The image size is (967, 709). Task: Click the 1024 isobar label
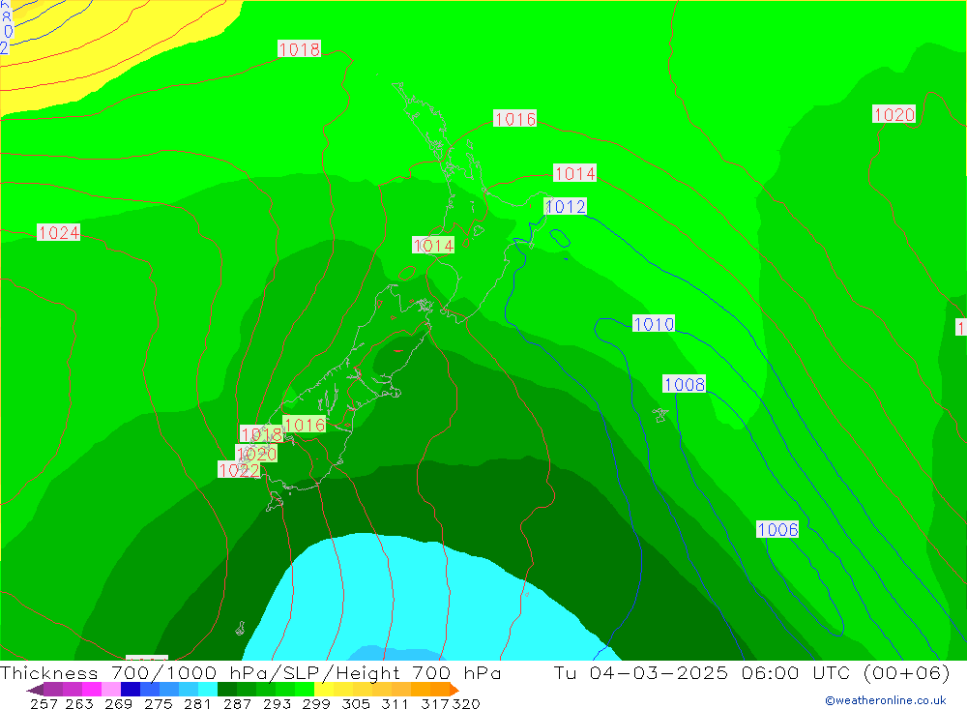tap(59, 233)
